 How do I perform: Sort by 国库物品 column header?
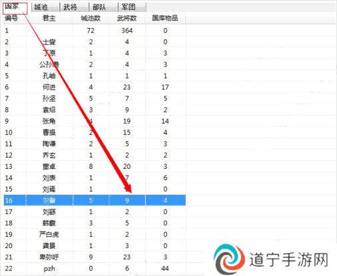coord(165,18)
